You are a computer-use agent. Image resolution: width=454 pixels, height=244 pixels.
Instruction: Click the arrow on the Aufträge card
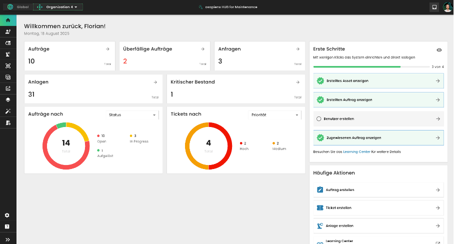pos(107,49)
